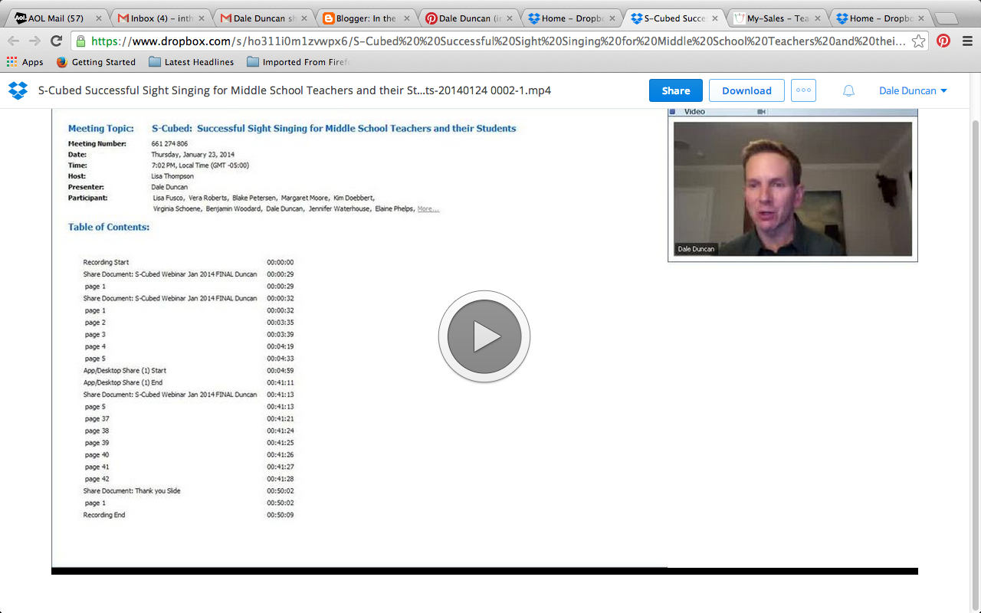The height and width of the screenshot is (613, 981).
Task: Open the Dale Duncan account dropdown
Action: (912, 90)
